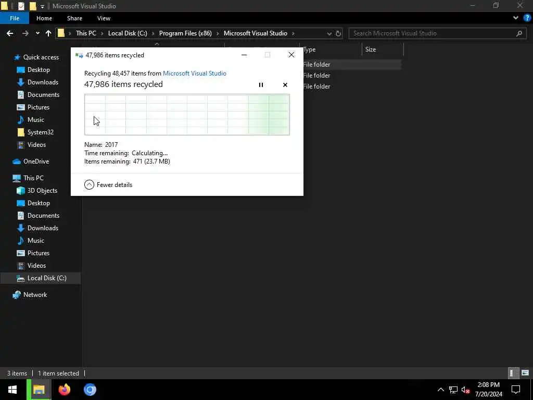Show hidden system tray icons
The height and width of the screenshot is (400, 533).
click(x=440, y=390)
